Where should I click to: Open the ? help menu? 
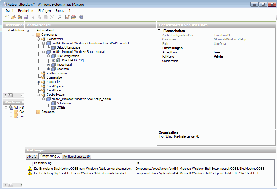point(70,11)
